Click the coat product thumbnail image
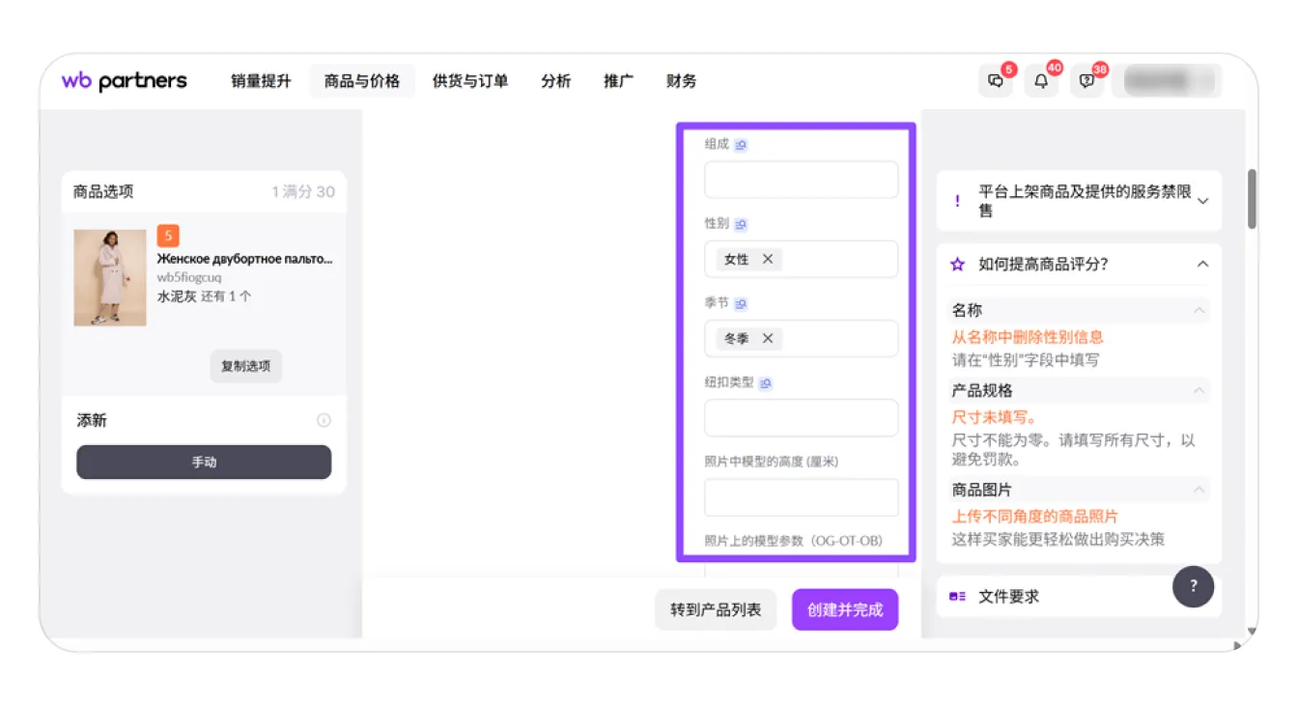 (110, 277)
